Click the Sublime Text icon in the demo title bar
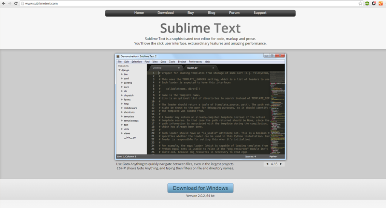Screen dimensions: 386x208 118,56
